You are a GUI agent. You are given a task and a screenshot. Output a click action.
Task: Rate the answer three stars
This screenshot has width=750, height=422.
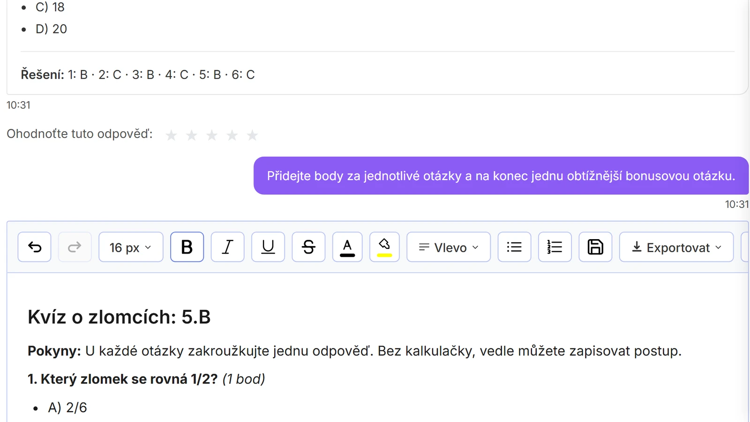pos(212,135)
